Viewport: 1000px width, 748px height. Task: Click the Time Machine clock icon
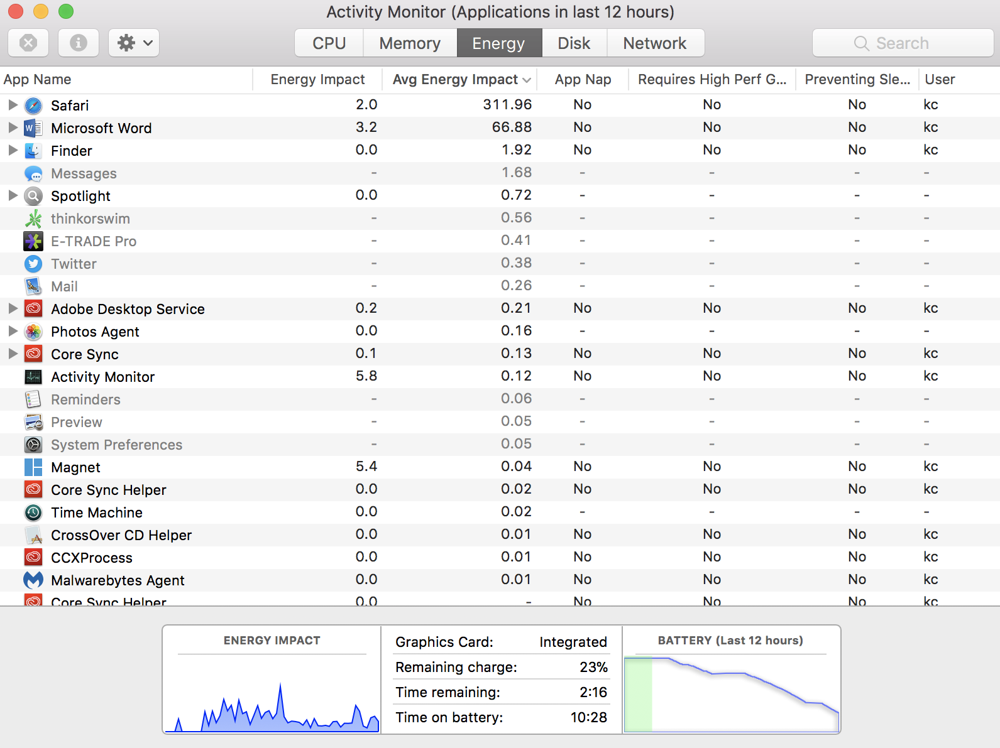(x=33, y=512)
